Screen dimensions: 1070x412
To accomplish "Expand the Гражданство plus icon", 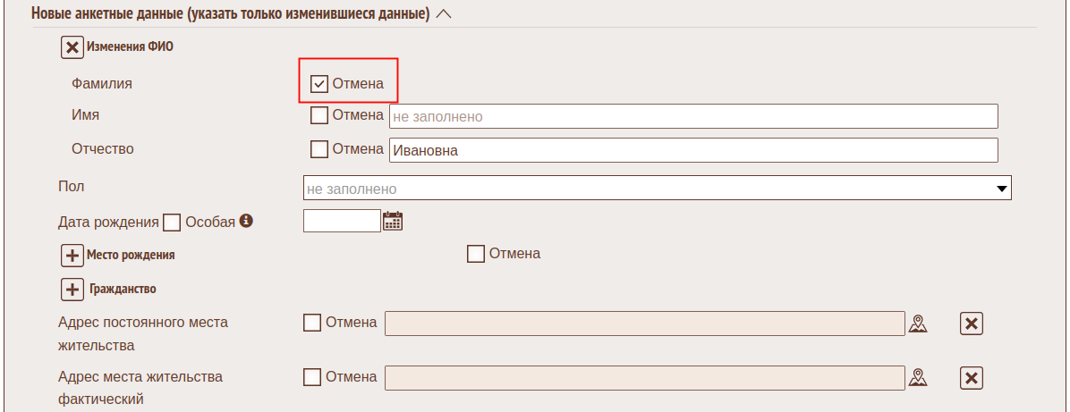I will pyautogui.click(x=72, y=290).
